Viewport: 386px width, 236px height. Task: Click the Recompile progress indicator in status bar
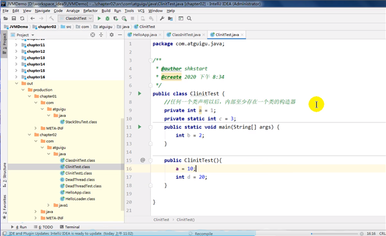coord(204,234)
